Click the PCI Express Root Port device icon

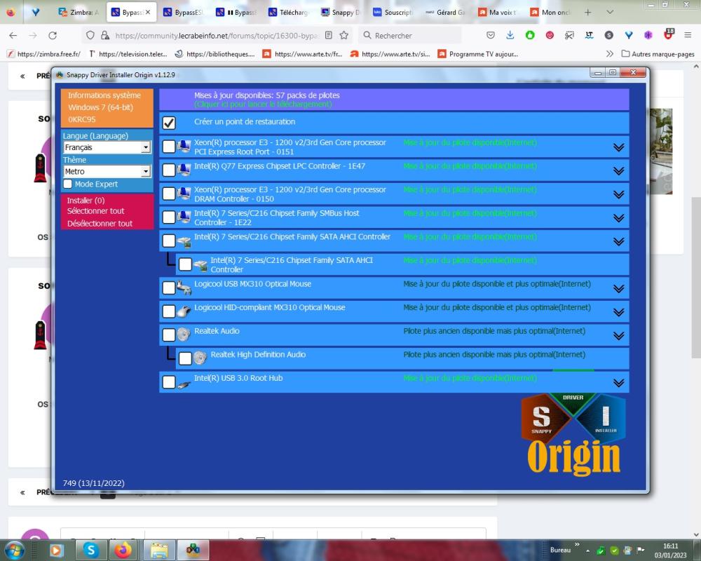[x=184, y=147]
